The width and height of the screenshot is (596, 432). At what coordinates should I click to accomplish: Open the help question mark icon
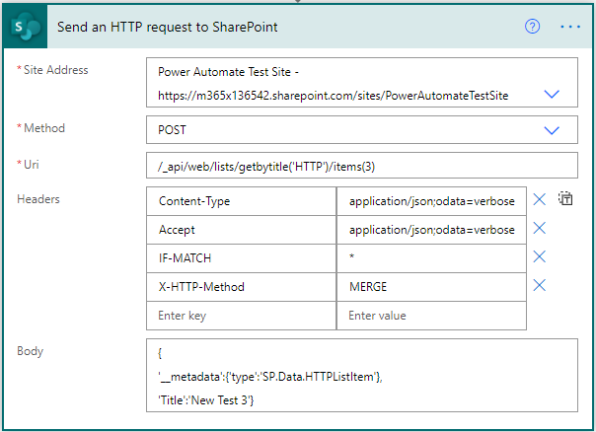[x=532, y=27]
